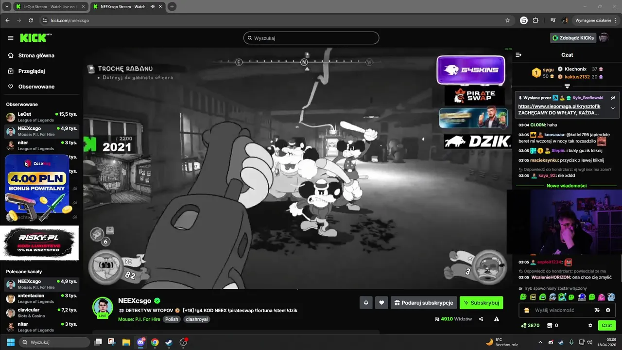Click the 3870 channel points balance
622x350 pixels.
click(x=530, y=325)
